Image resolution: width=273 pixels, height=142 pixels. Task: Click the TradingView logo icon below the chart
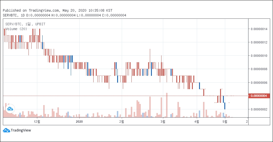tap(7, 130)
